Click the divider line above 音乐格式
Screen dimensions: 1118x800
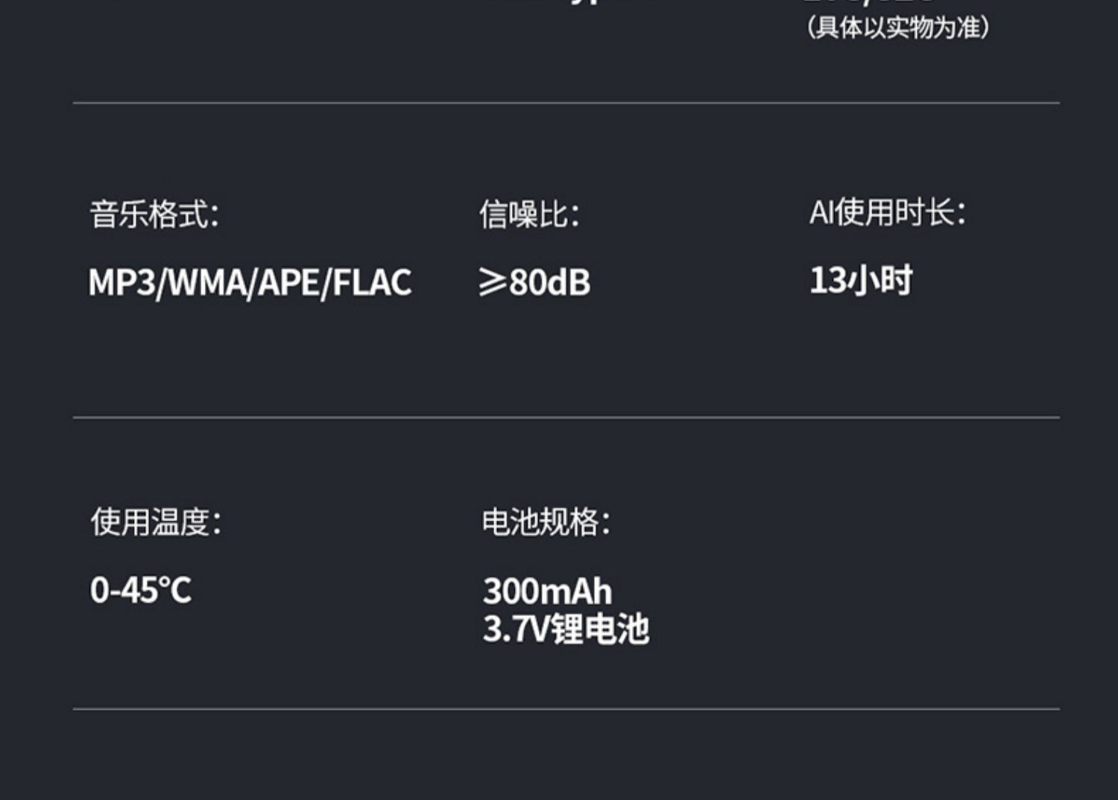pos(566,103)
